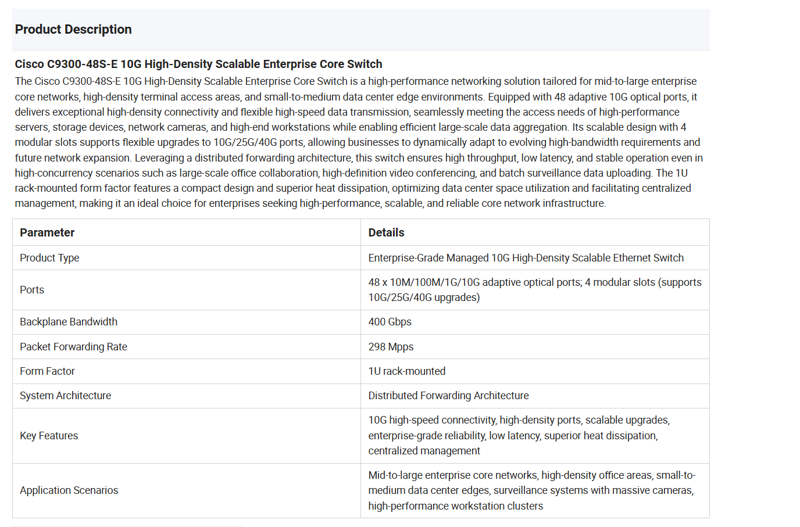Click the Mid-to-large enterprise core networks details cell
800x527 pixels.
[x=531, y=490]
